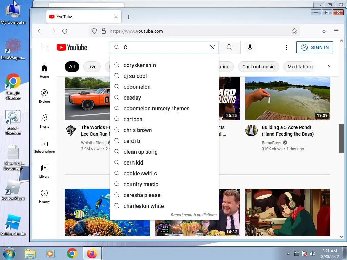Go to Home in the sidebar

coord(44,71)
